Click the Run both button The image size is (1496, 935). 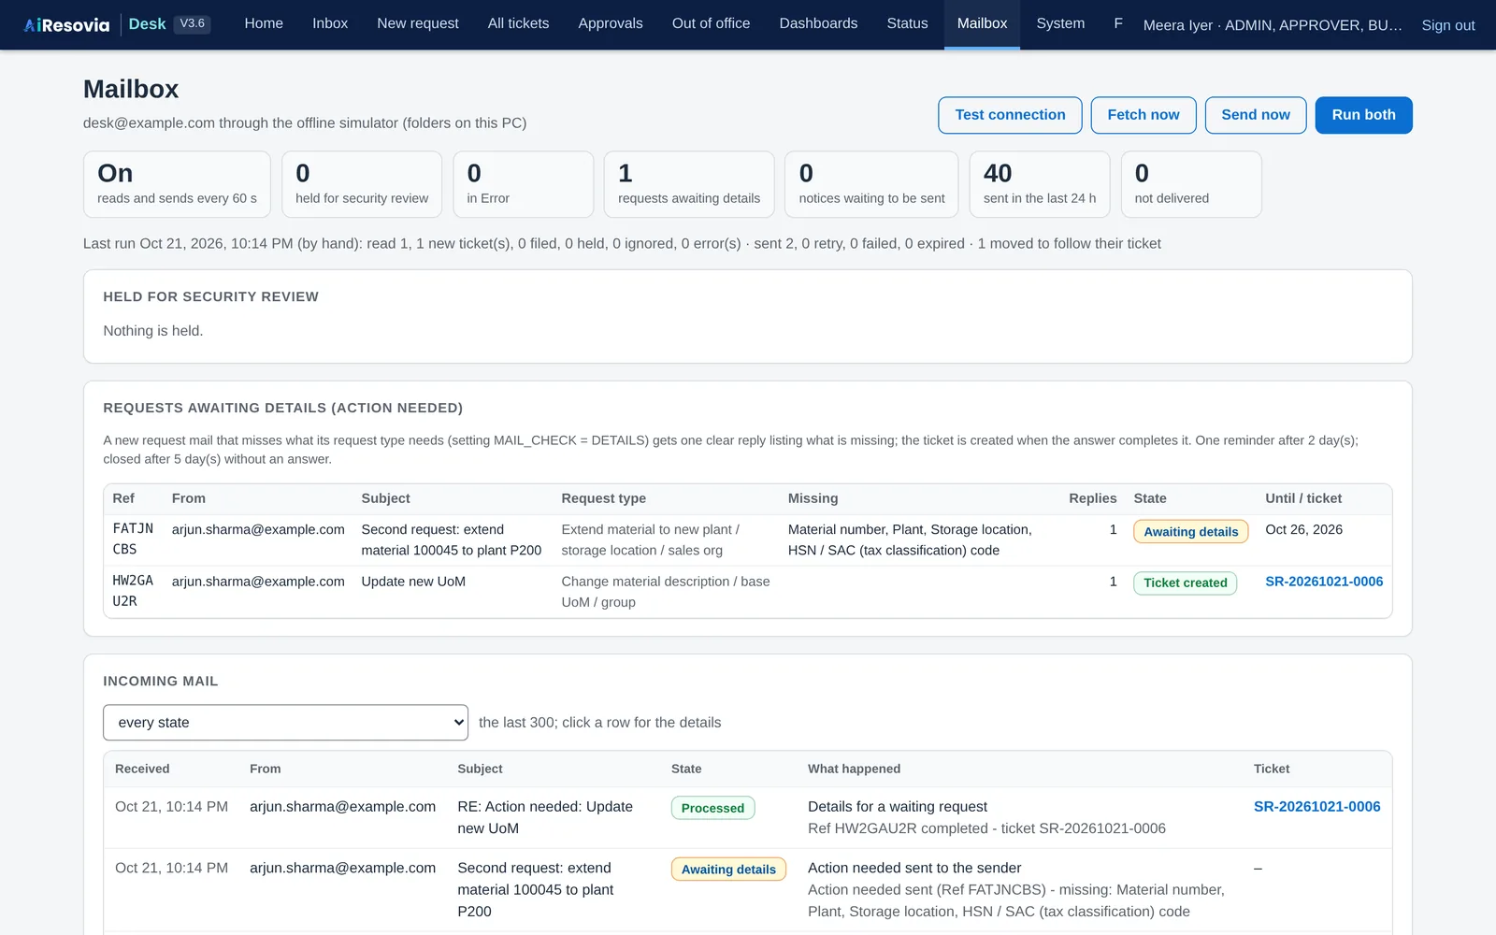coord(1364,115)
